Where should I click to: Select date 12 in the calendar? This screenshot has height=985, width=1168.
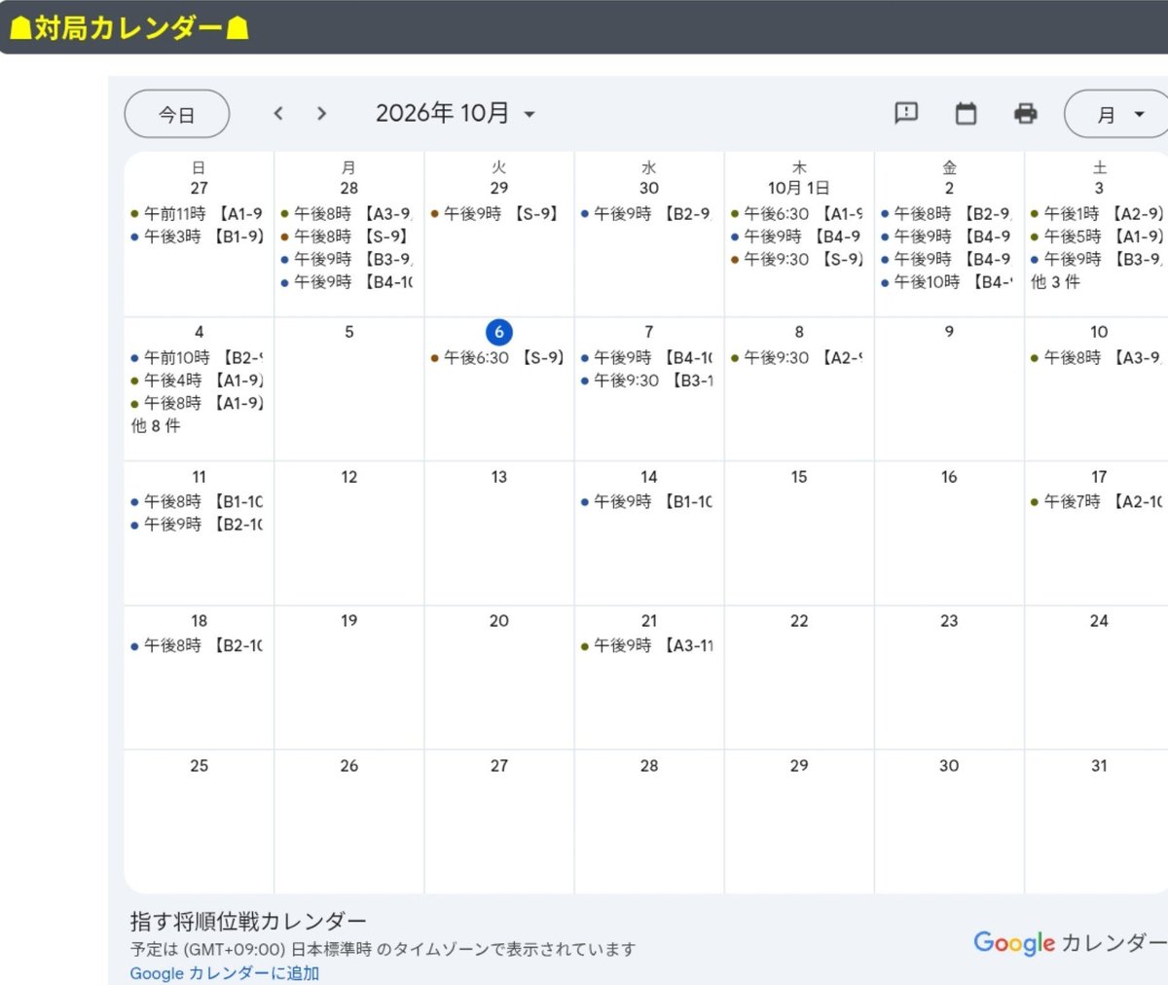[x=349, y=477]
